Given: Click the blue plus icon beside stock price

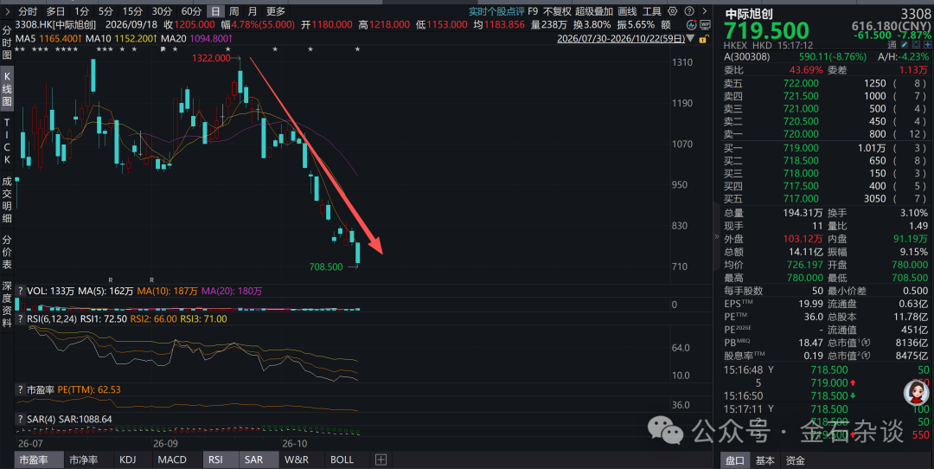Looking at the screenshot, I should (x=927, y=45).
